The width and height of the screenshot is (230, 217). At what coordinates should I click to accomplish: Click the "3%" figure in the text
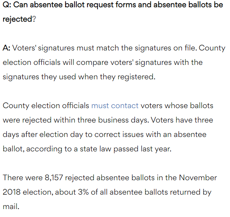(83, 192)
